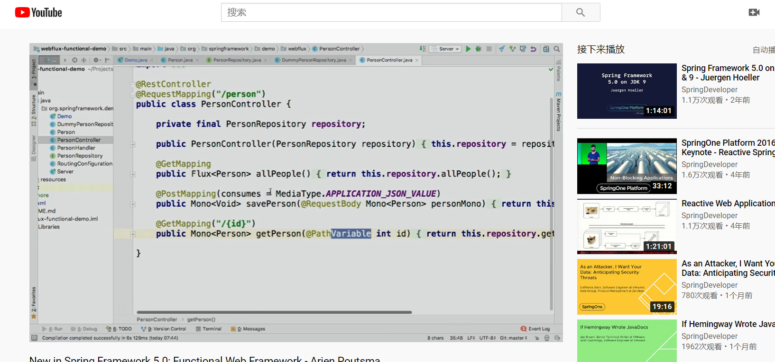Close the PersonRepository.java tab
This screenshot has width=775, height=362.
[266, 60]
